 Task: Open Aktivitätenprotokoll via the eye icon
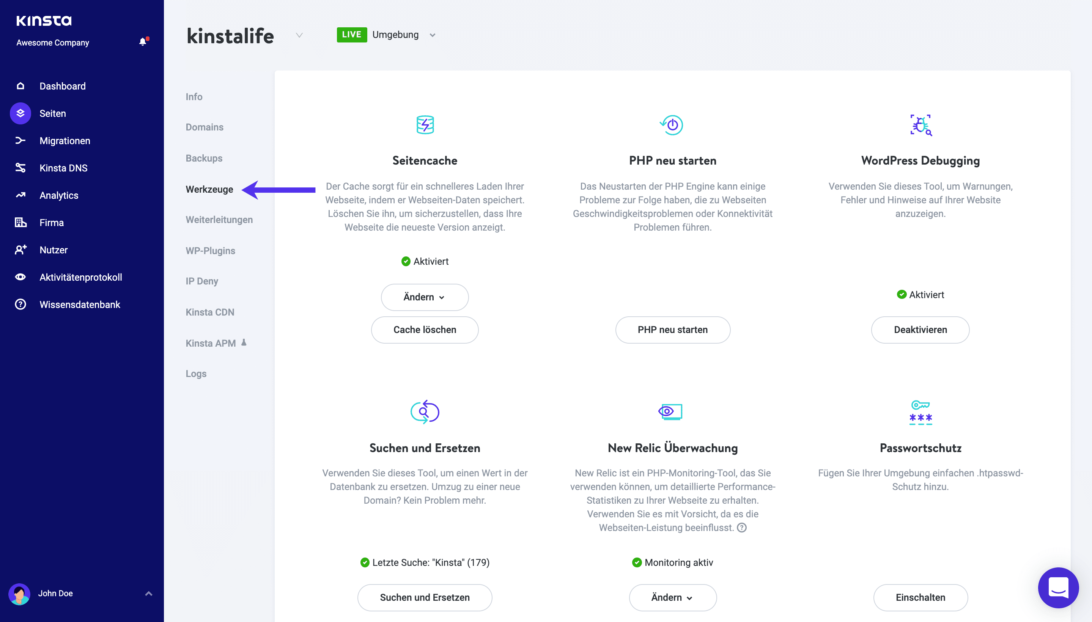(20, 277)
